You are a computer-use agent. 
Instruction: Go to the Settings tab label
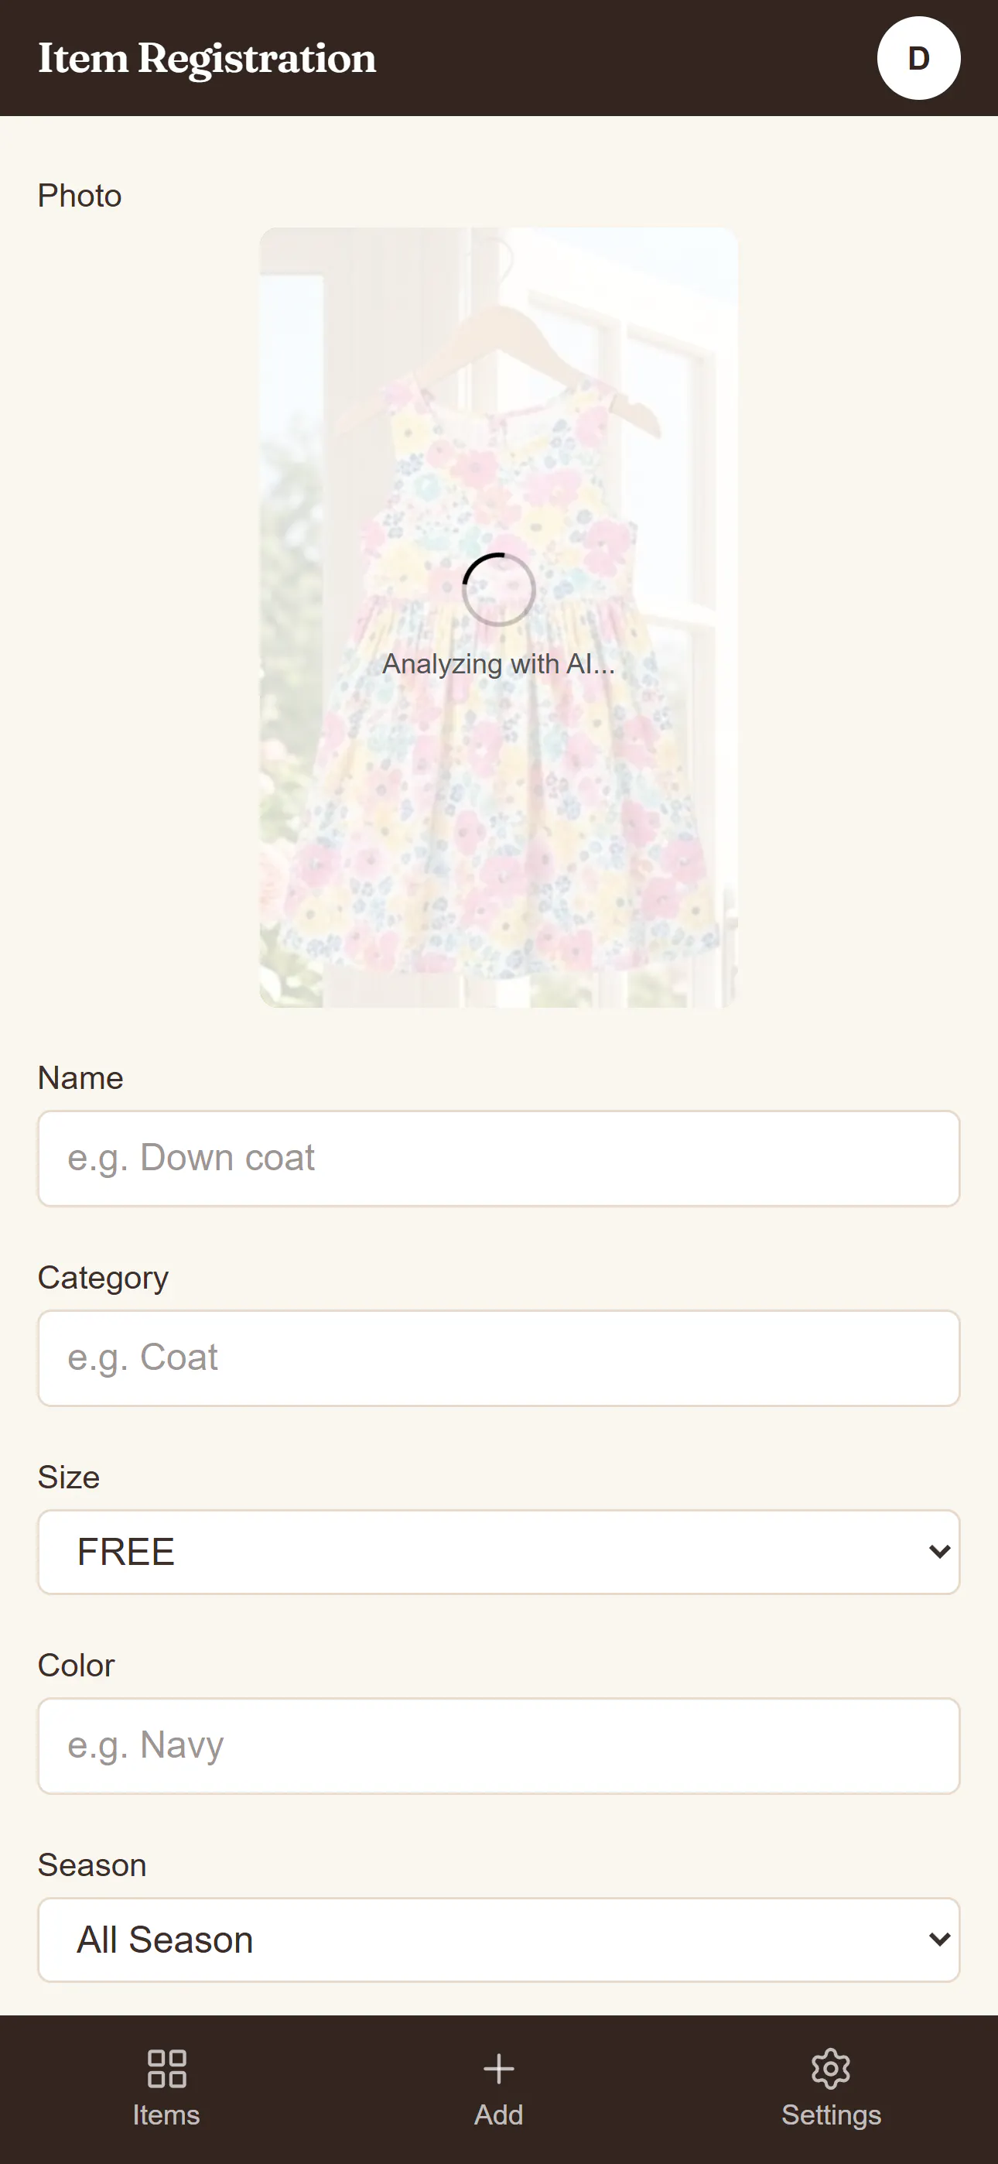pos(831,2114)
